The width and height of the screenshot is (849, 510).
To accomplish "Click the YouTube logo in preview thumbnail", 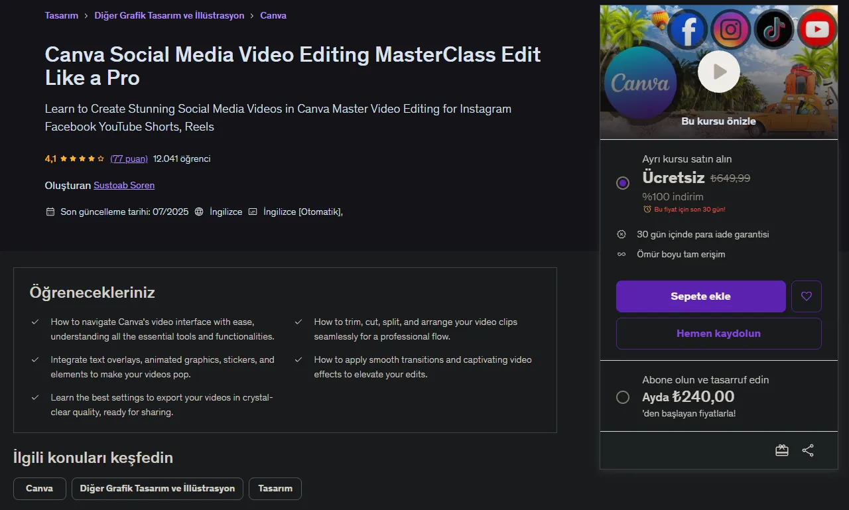I will (817, 29).
